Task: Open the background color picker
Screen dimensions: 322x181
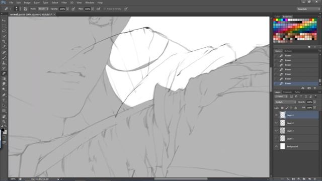Action: [5, 132]
